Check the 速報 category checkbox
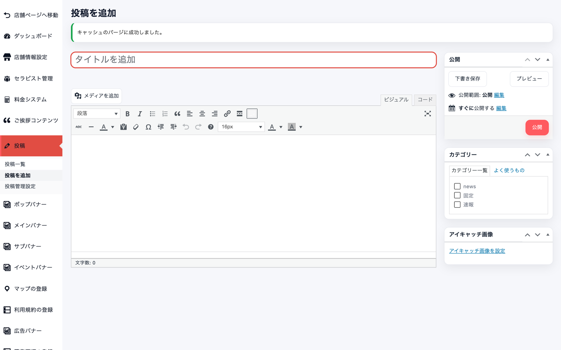The image size is (561, 350). click(457, 204)
